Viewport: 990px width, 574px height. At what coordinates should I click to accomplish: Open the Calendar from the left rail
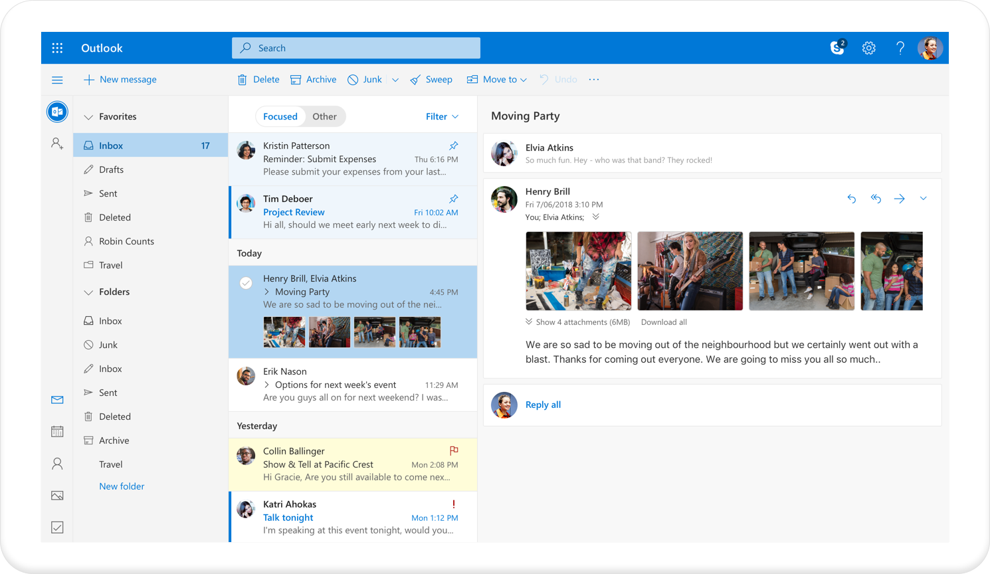pos(57,430)
